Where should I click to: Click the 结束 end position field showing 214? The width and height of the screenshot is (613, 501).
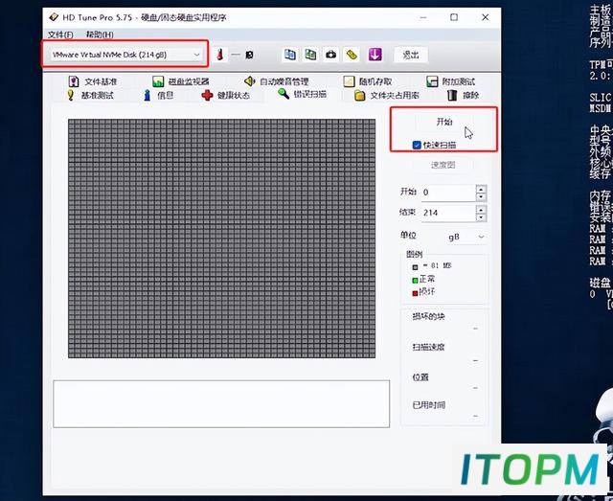448,213
